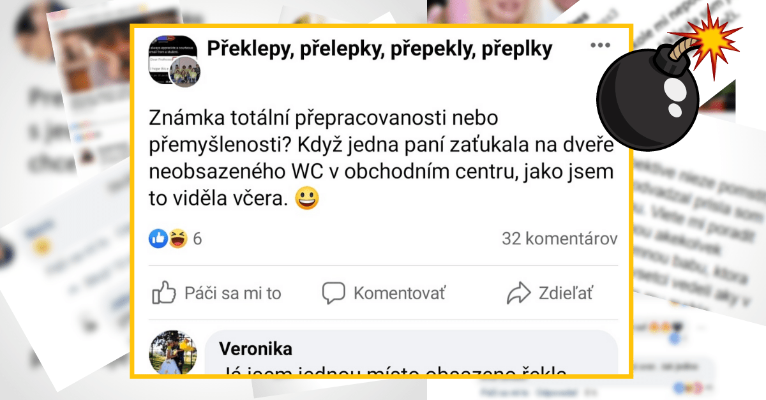Click Veronika's name in the comment
The height and width of the screenshot is (400, 766).
[x=255, y=348]
